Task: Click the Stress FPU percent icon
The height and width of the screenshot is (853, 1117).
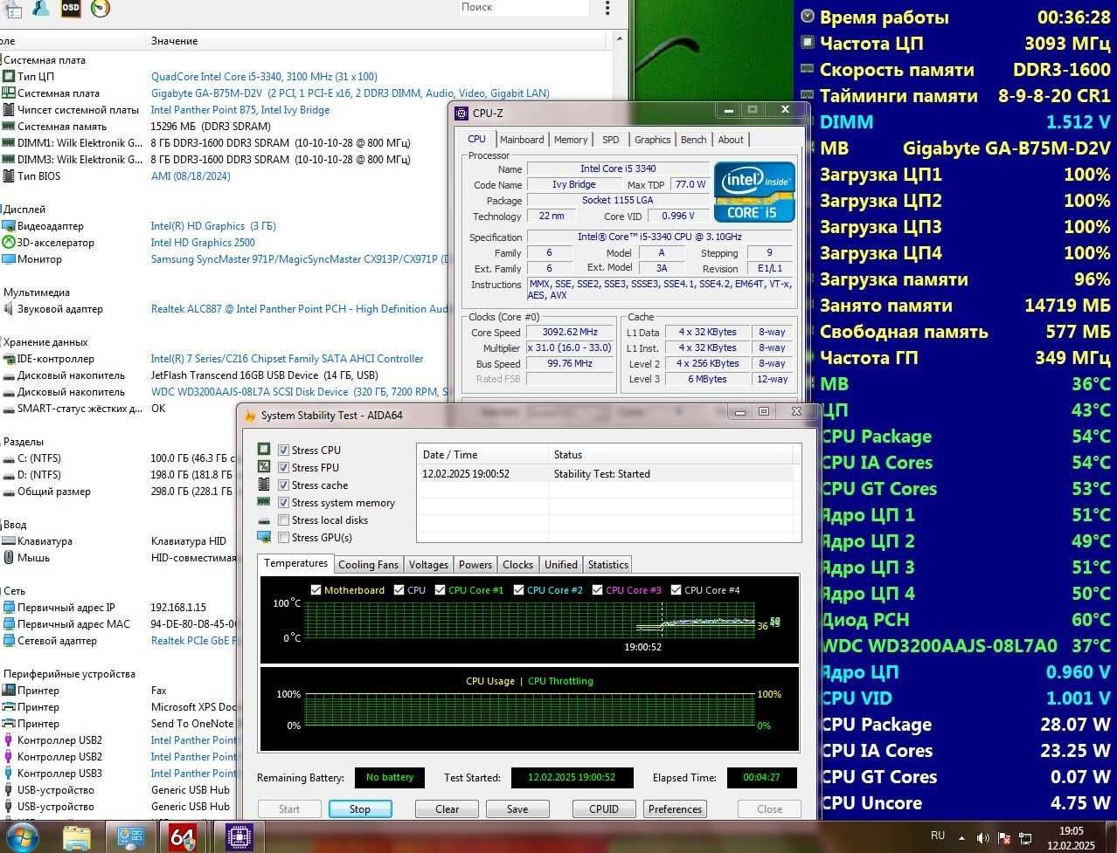Action: pyautogui.click(x=264, y=467)
